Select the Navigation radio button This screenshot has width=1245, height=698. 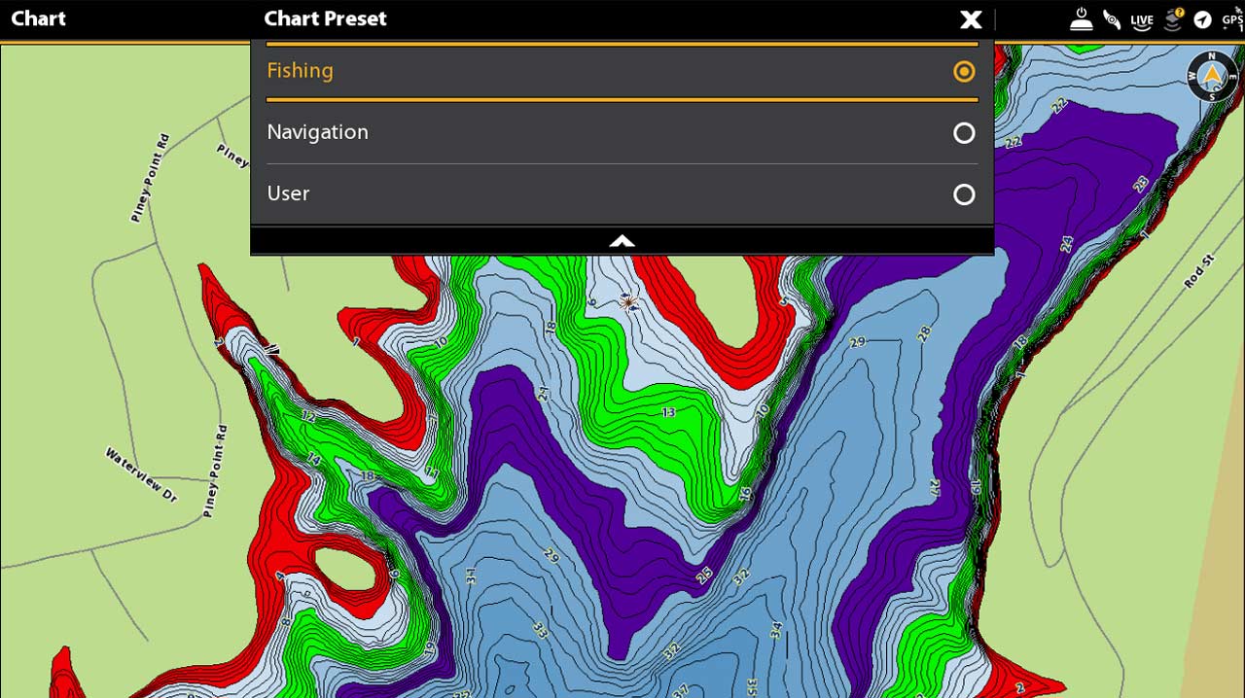(964, 133)
